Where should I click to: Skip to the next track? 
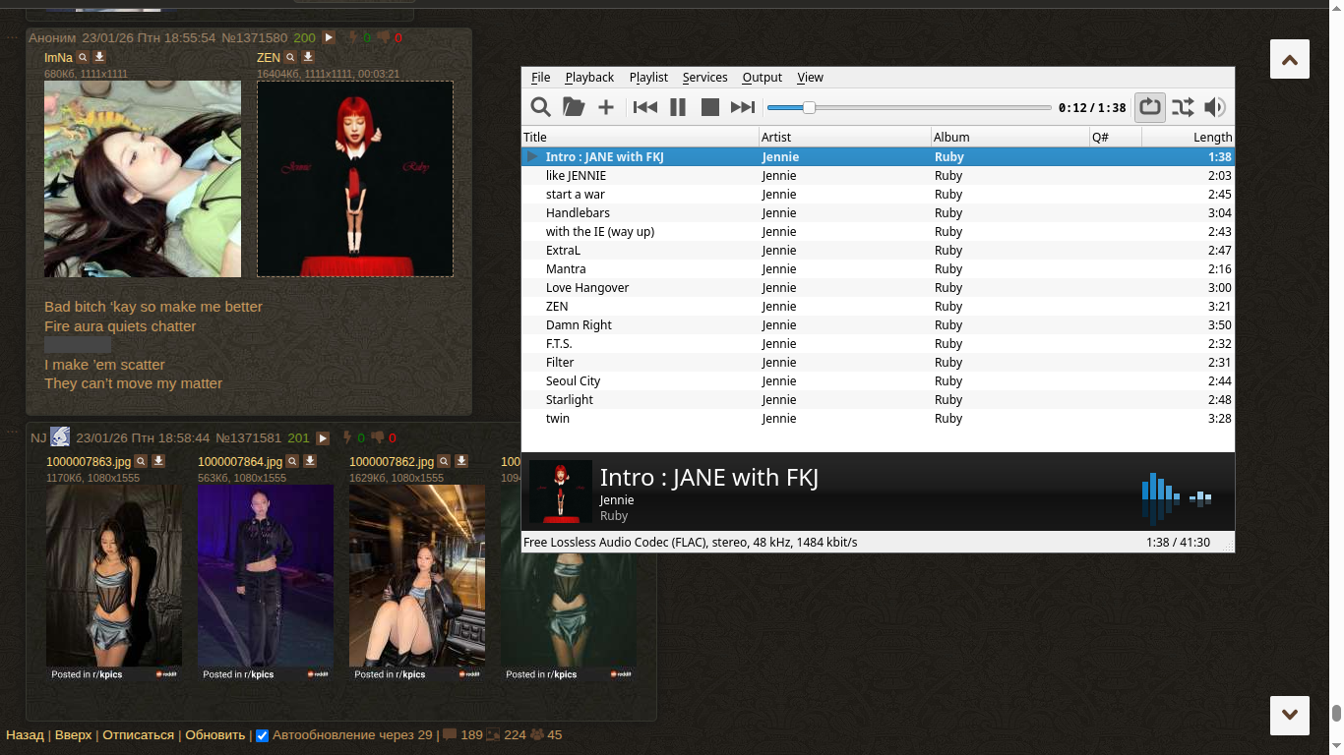coord(743,107)
